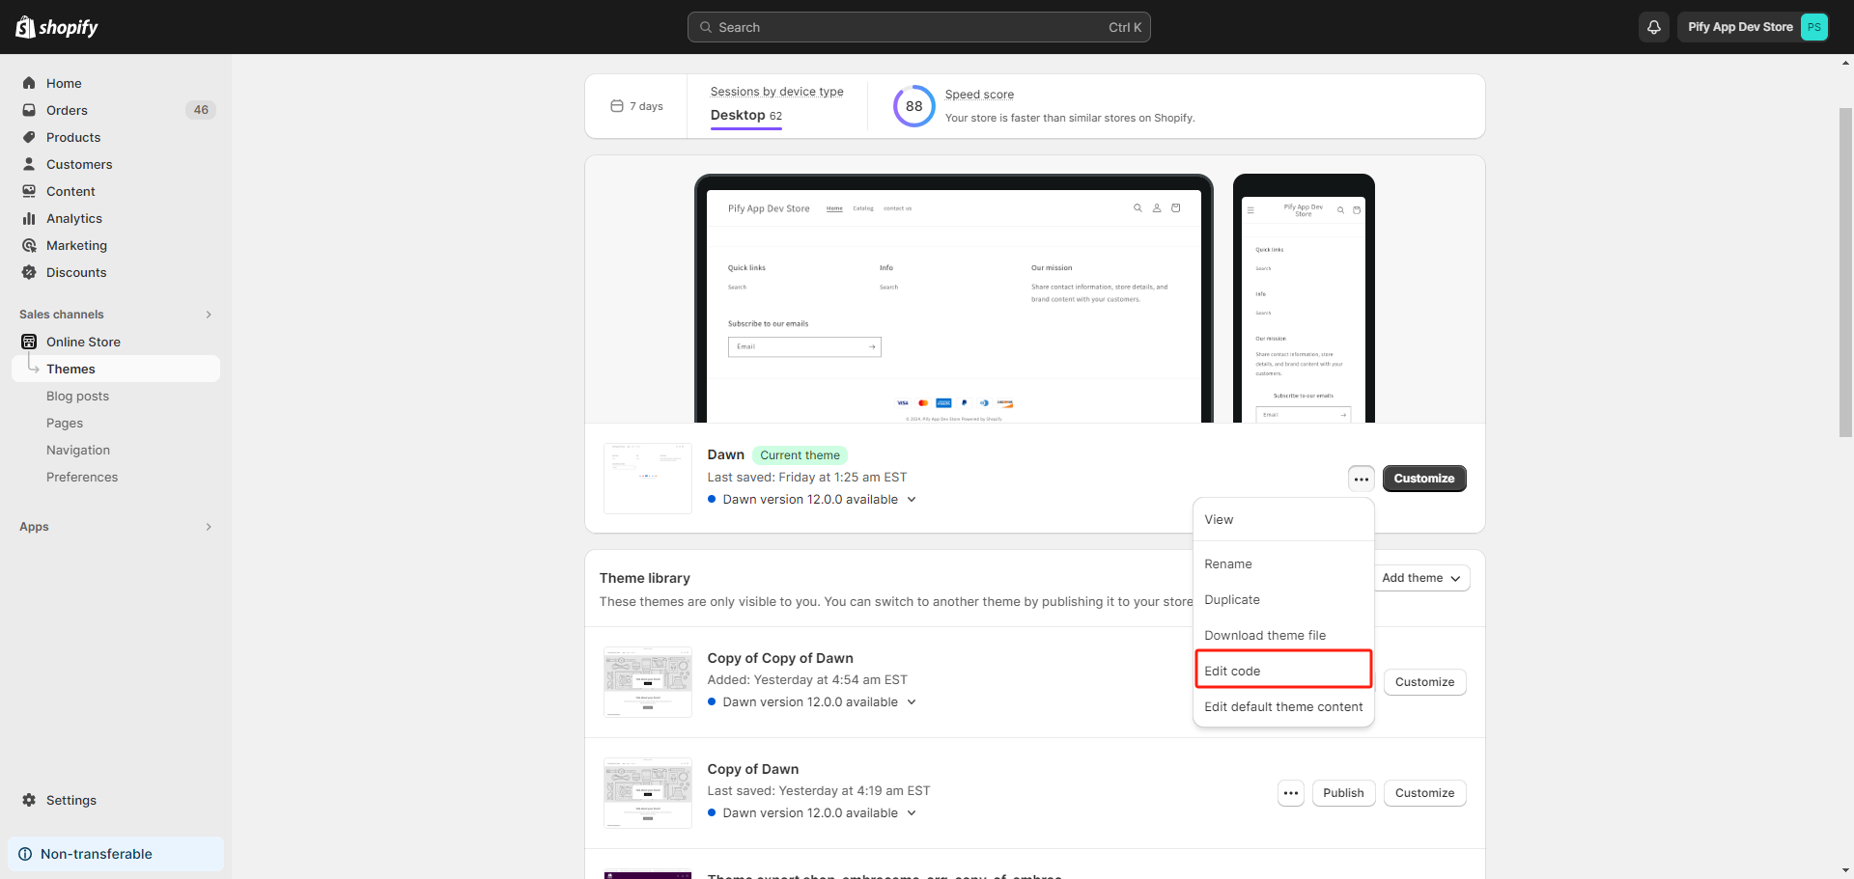
Task: Expand Copy of Dawn version details
Action: [912, 813]
